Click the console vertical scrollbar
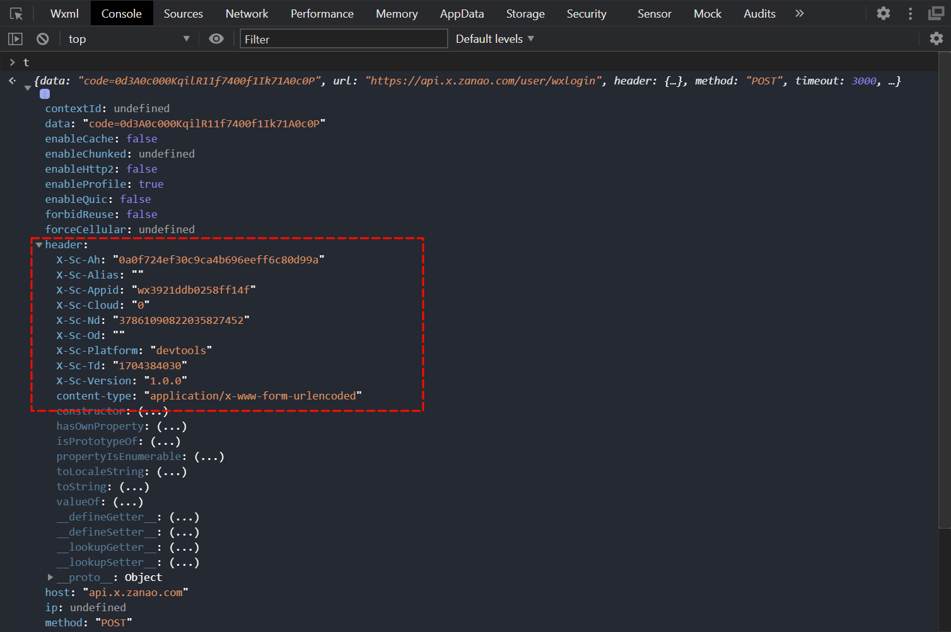951x632 pixels. pyautogui.click(x=944, y=290)
